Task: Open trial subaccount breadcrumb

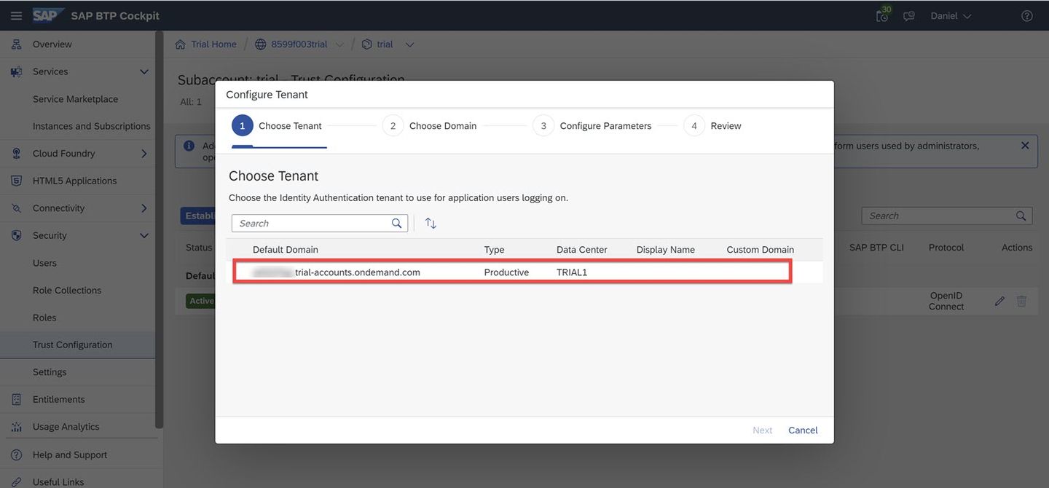Action: coord(385,44)
